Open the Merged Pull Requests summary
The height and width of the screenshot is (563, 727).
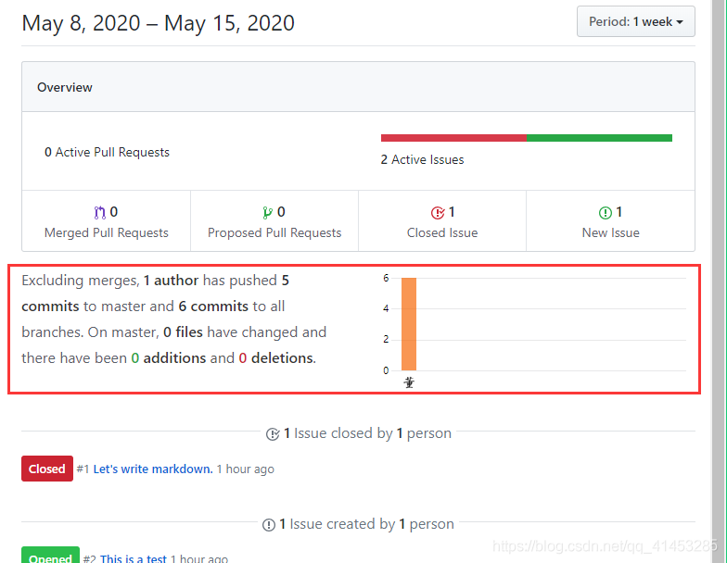pyautogui.click(x=106, y=232)
